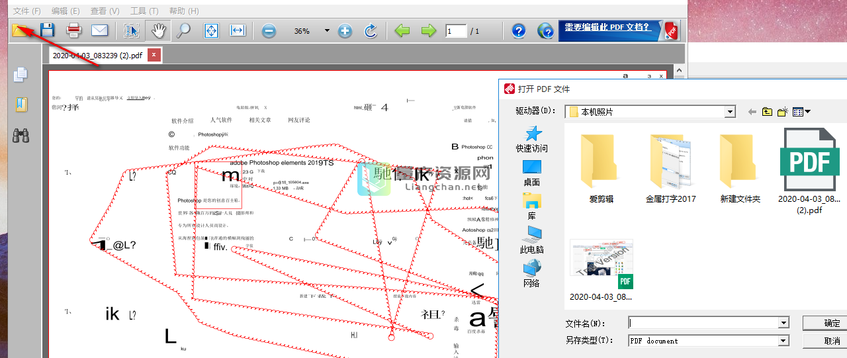Open the zoom percentage dropdown
The height and width of the screenshot is (358, 847).
coord(327,31)
